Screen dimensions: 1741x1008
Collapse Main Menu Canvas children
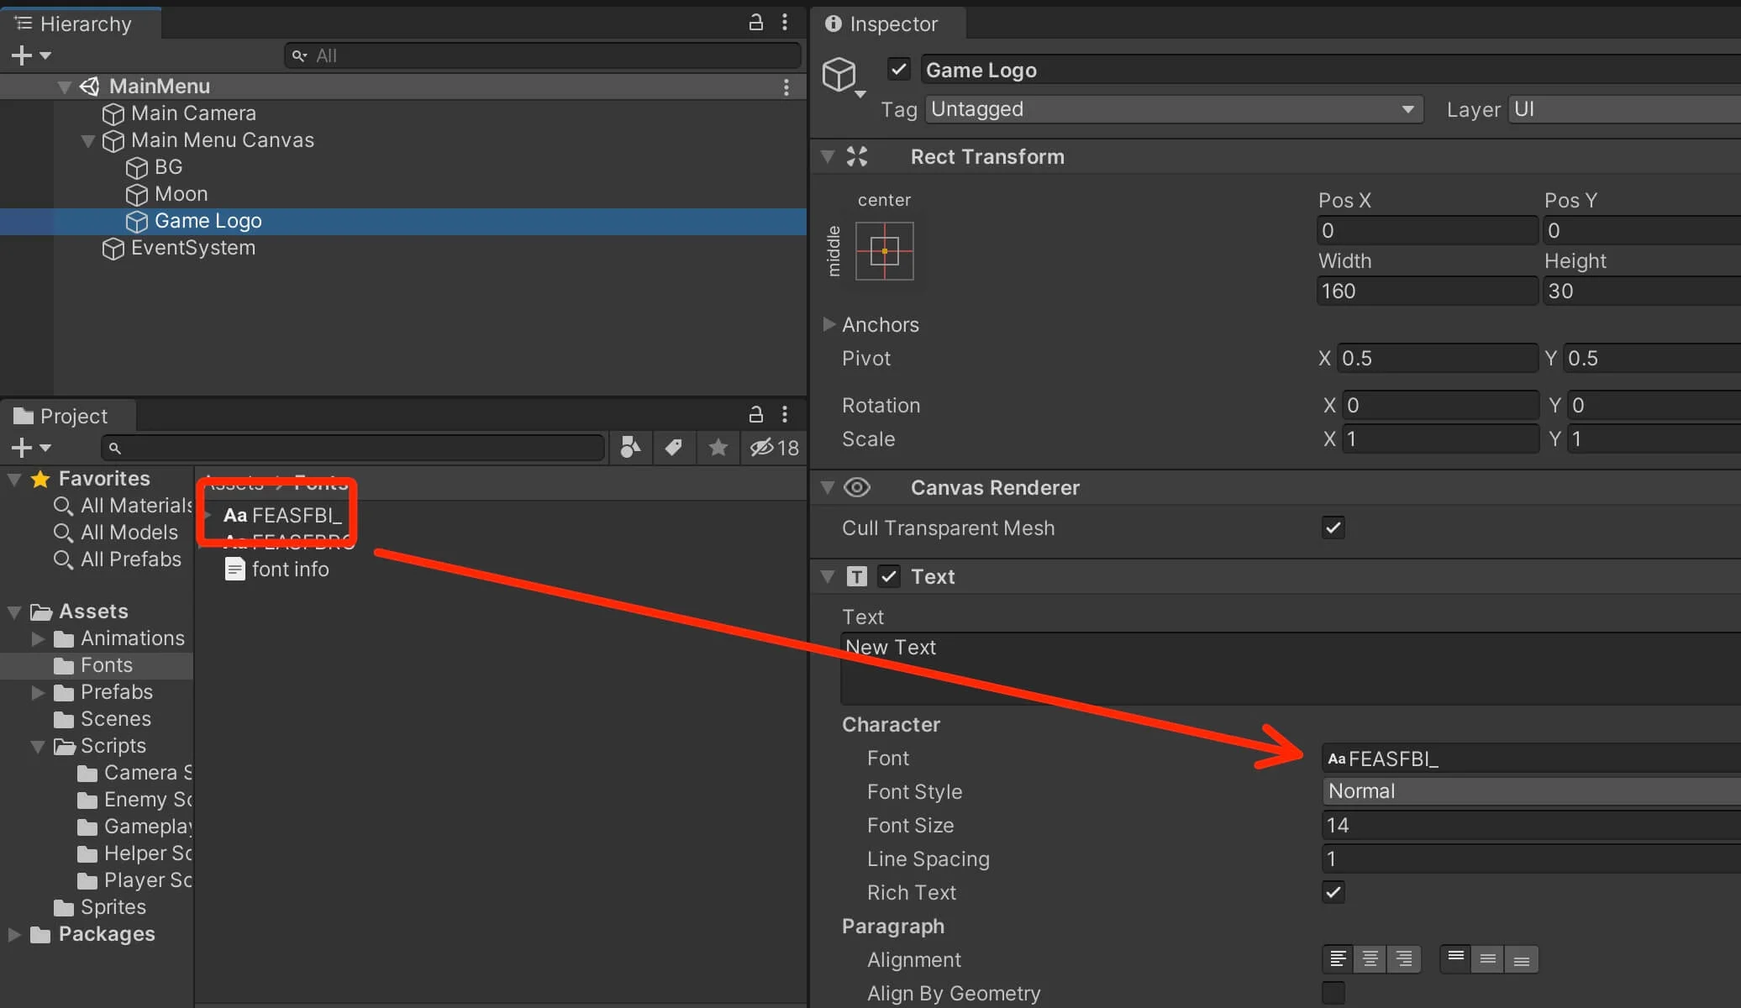(87, 140)
